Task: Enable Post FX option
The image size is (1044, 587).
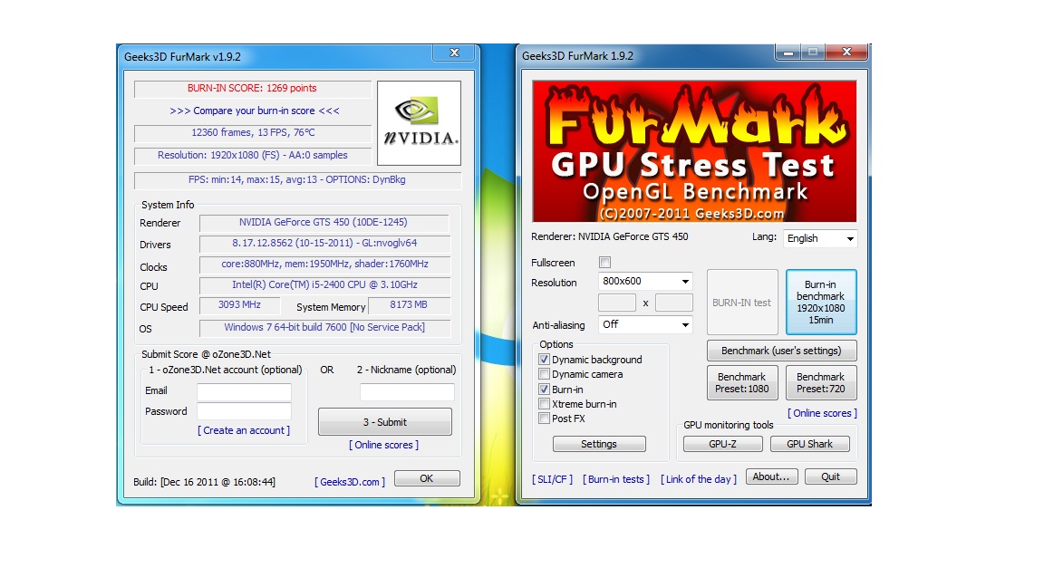Action: coord(544,419)
